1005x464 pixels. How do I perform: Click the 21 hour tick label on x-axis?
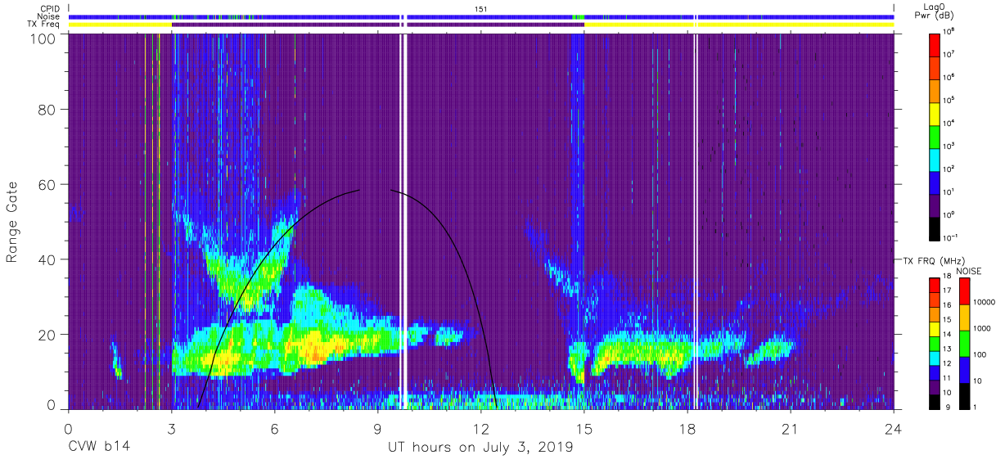pos(791,428)
